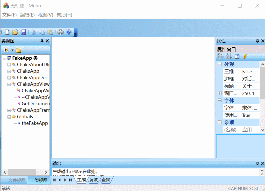Cut with the scissors toolbar icon
The width and height of the screenshot is (265, 191).
pos(34,32)
